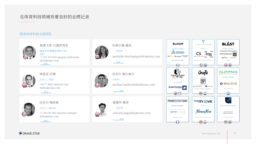Screen dimensions: 256x144
Task: Click the Danish flag under the Blast card
Action: [x=226, y=65]
